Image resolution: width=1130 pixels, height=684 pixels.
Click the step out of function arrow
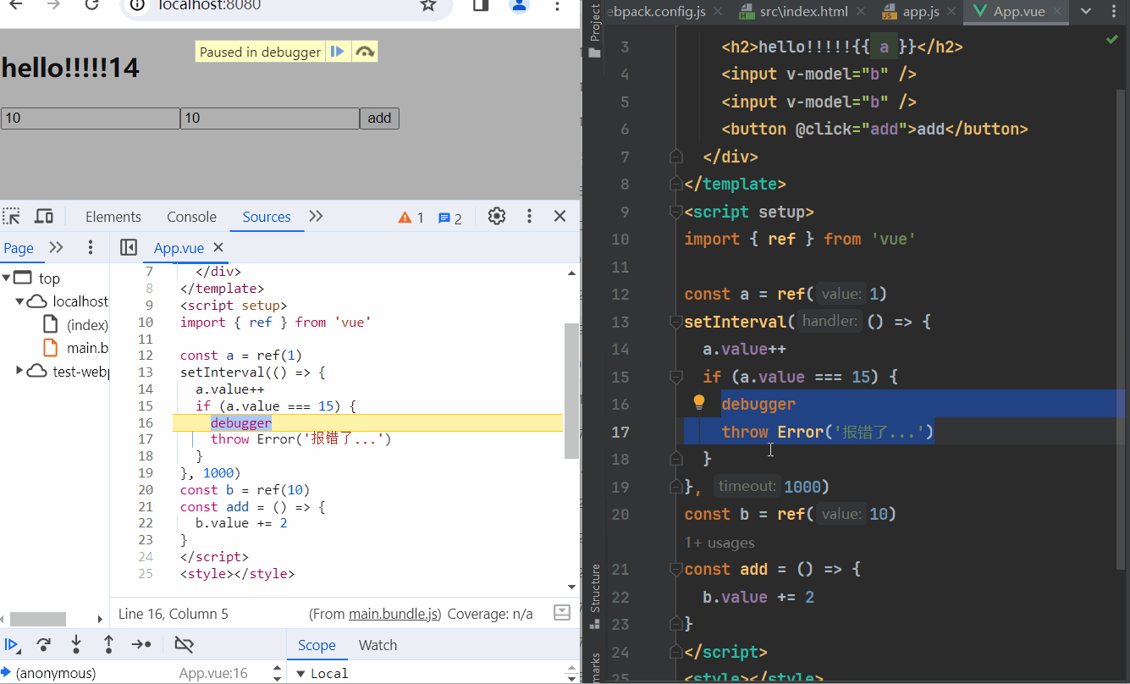coord(108,645)
